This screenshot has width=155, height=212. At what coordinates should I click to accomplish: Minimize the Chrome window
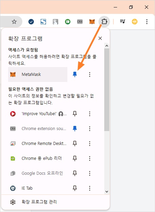coord(115,7)
